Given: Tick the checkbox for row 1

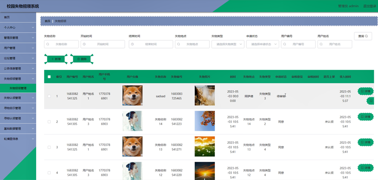Looking at the screenshot, I should click(x=49, y=96).
